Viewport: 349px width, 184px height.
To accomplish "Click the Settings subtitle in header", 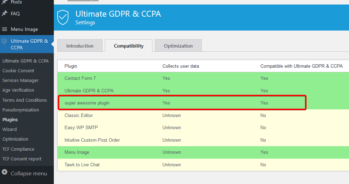I will coord(85,23).
